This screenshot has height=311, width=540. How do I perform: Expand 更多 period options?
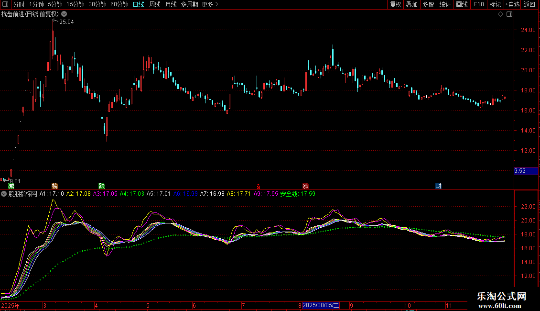point(210,5)
